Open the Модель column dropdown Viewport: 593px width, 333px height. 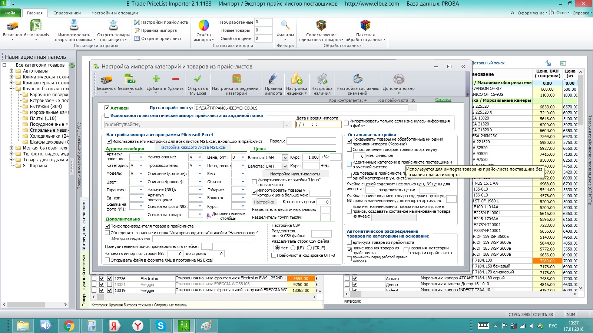(x=141, y=173)
